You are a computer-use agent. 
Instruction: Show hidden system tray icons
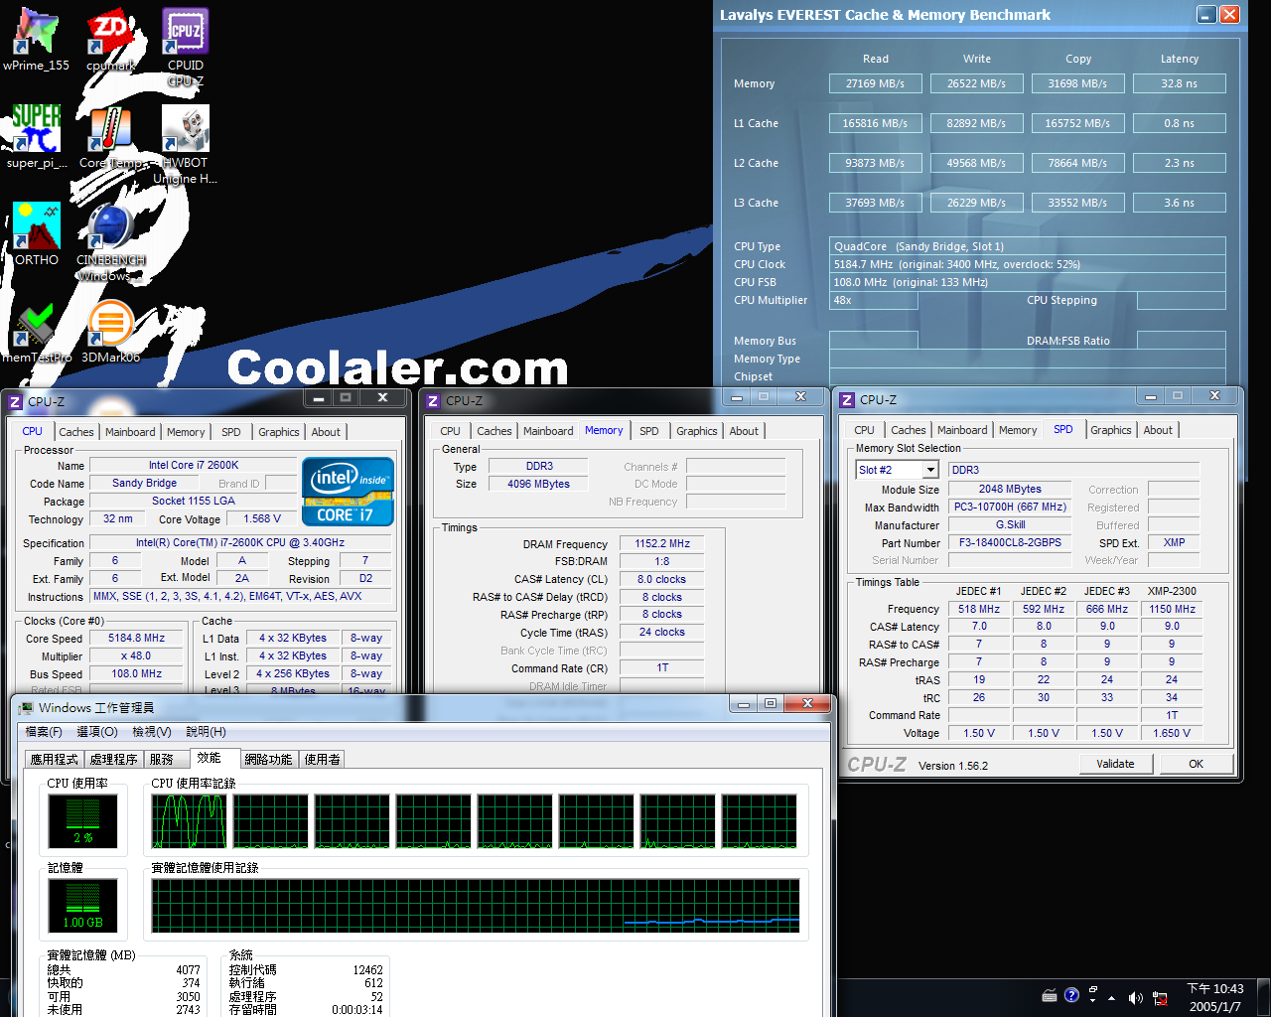[1111, 998]
